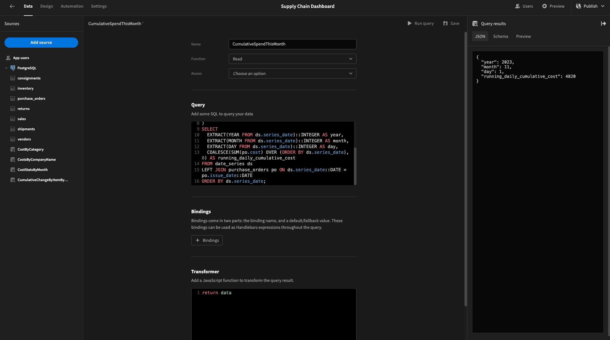The image size is (610, 340).
Task: Select the vendors table label
Action: (x=24, y=139)
